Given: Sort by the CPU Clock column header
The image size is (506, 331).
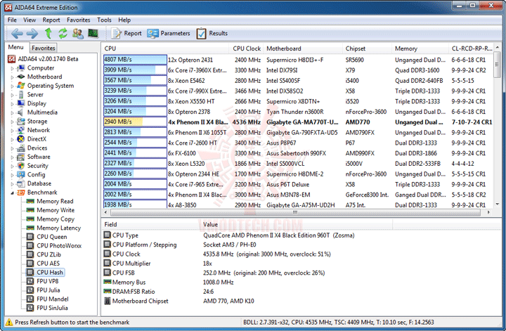Looking at the screenshot, I should (x=246, y=48).
